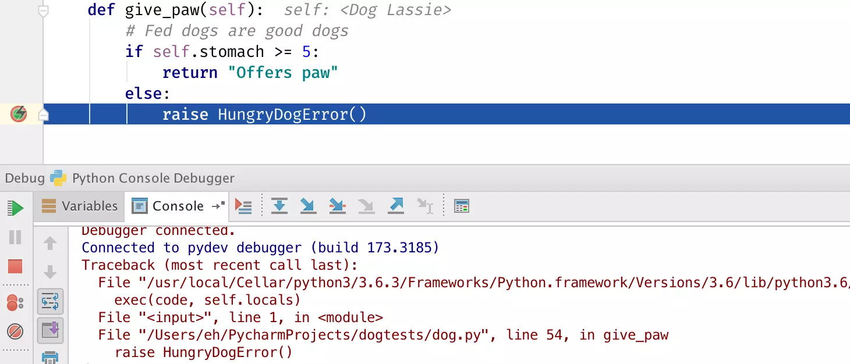The image size is (850, 364).
Task: Click the Step Into button
Action: (308, 206)
